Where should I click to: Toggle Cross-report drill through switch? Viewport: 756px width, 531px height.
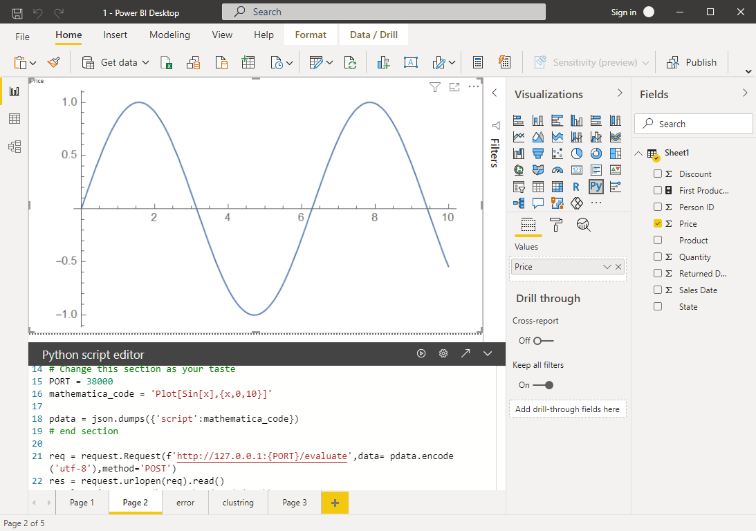point(543,341)
